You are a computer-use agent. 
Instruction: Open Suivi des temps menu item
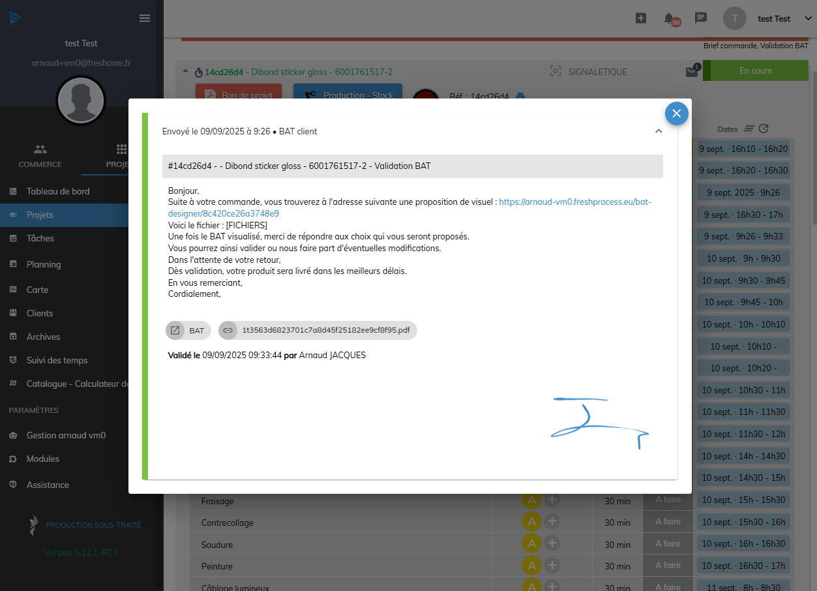click(x=57, y=360)
